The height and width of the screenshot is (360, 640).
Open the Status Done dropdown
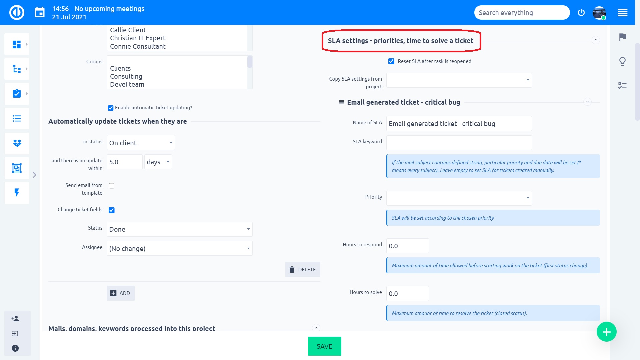coord(179,229)
